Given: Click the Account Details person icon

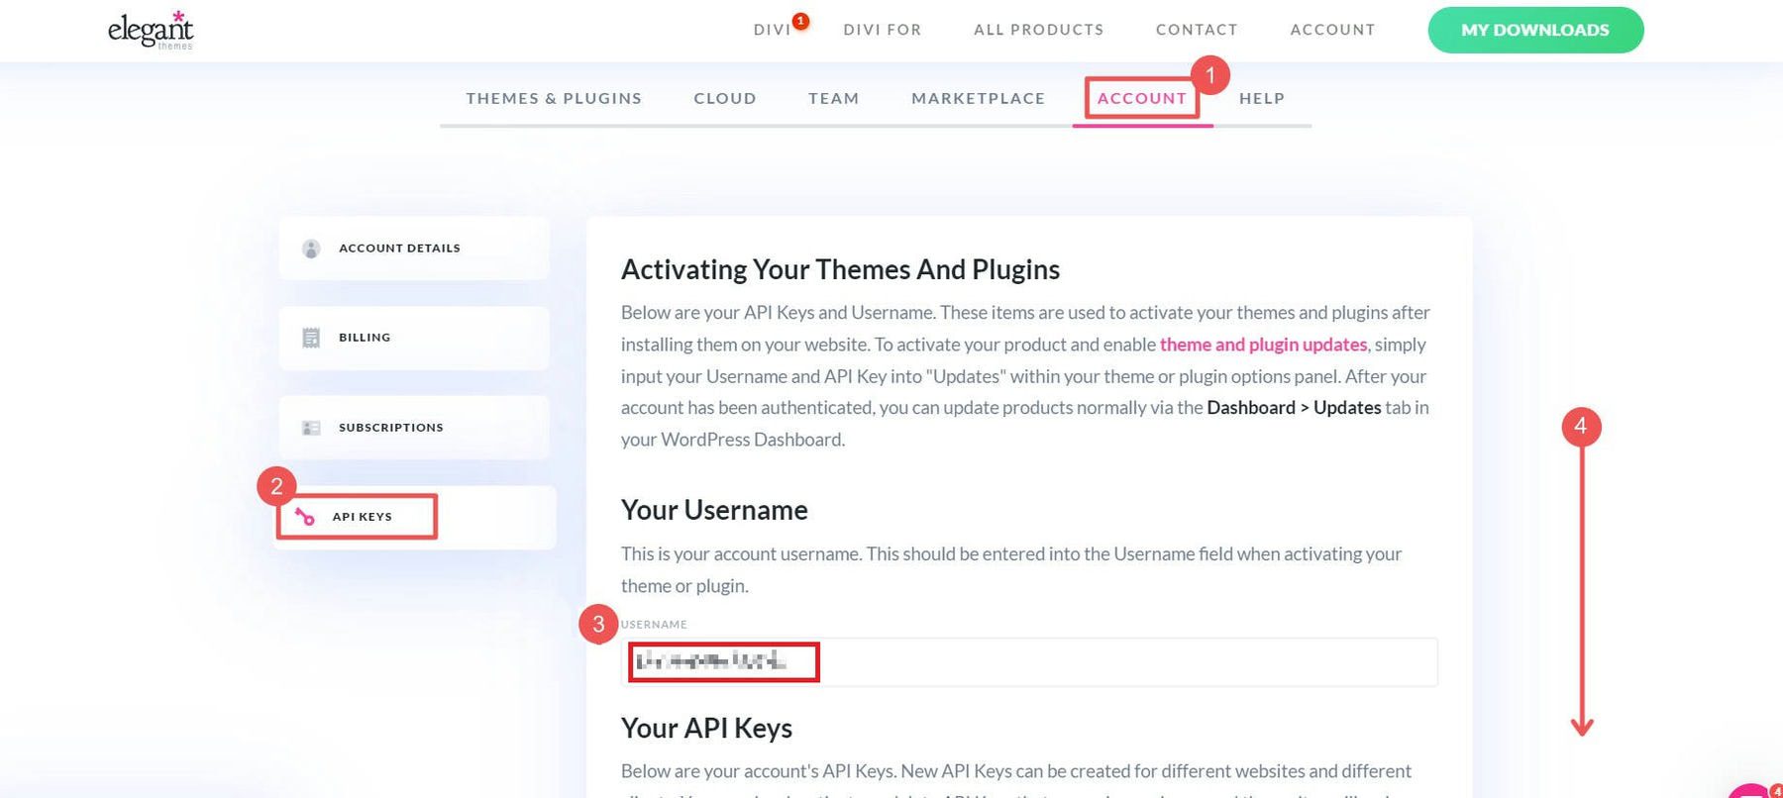Looking at the screenshot, I should tap(311, 249).
